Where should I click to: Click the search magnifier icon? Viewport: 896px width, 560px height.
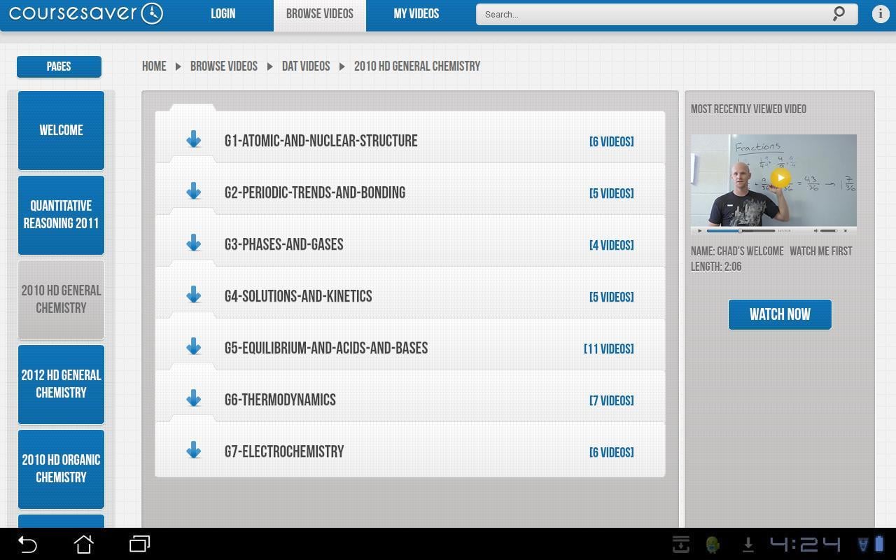click(839, 14)
